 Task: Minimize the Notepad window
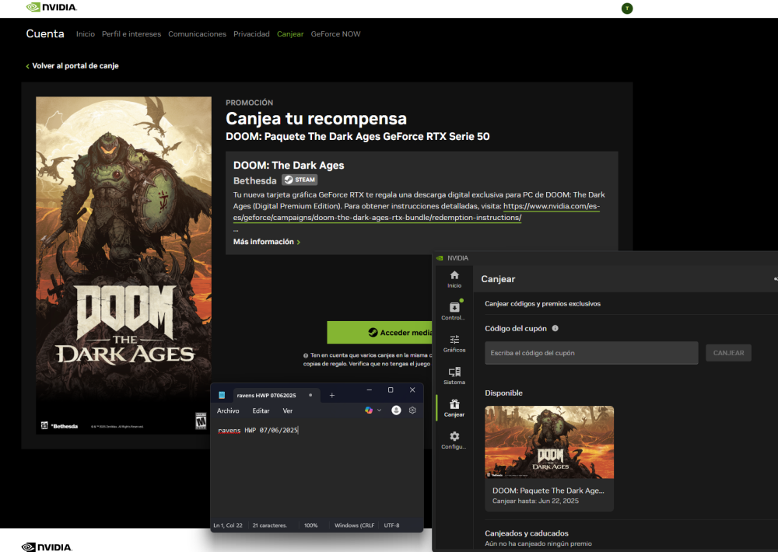click(x=369, y=390)
